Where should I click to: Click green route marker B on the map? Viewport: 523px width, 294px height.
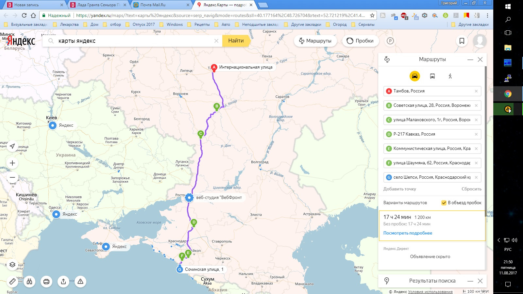tap(216, 106)
